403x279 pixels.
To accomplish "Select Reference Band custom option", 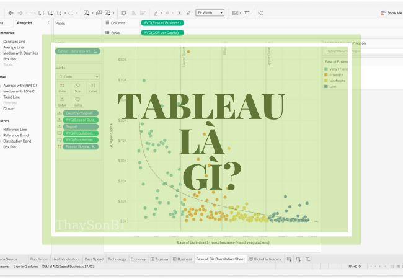I will [x=16, y=135].
